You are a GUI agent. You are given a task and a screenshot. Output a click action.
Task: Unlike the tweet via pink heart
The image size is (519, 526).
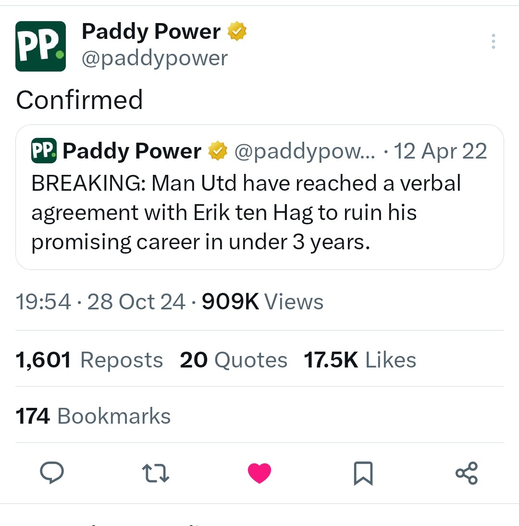[x=259, y=473]
